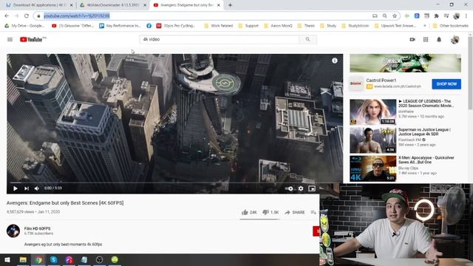Open the Work Related bookmarks folder
The width and height of the screenshot is (473, 266).
point(219,26)
